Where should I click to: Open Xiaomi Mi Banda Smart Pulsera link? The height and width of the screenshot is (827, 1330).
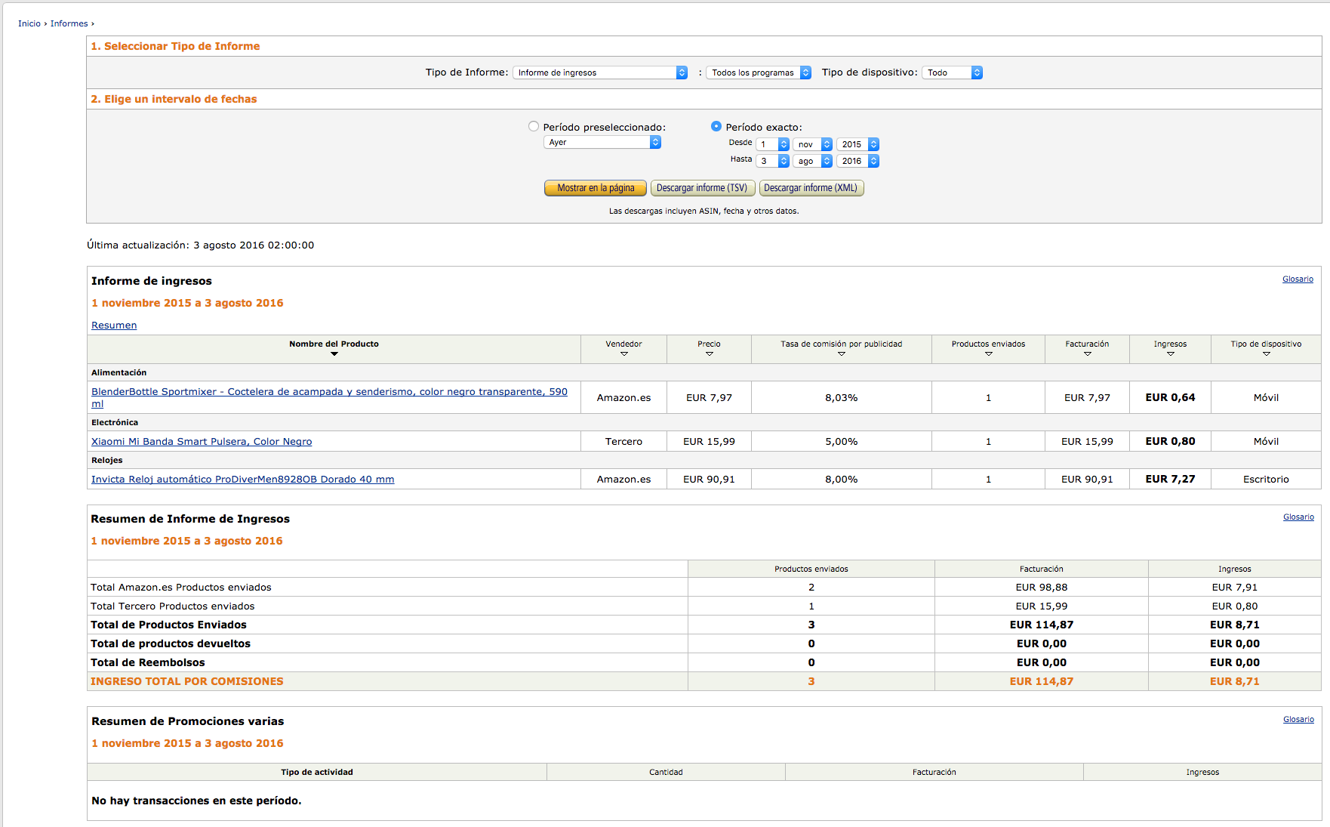tap(202, 442)
